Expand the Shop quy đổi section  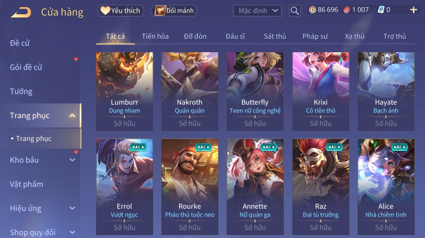72,232
